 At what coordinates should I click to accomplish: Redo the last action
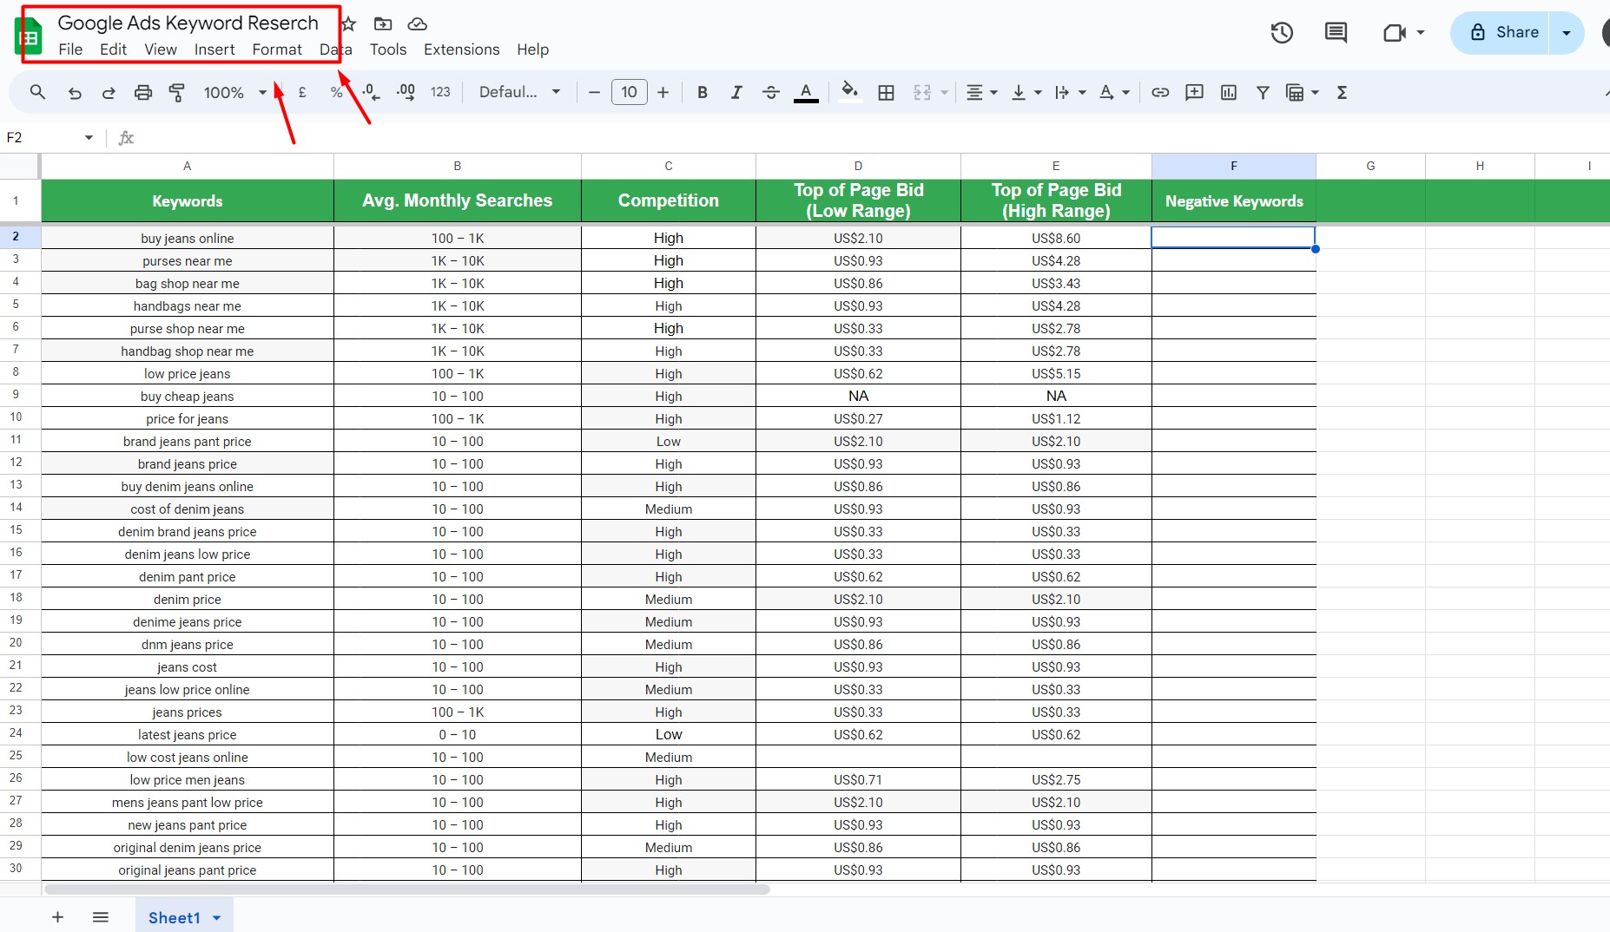point(109,92)
